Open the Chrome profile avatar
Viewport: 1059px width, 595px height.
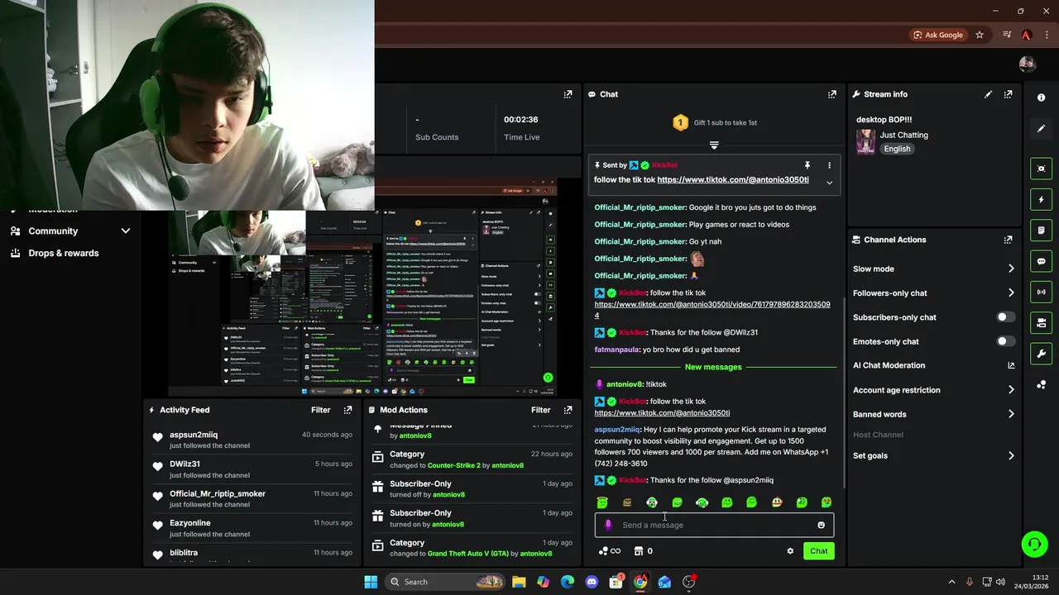click(x=1027, y=35)
